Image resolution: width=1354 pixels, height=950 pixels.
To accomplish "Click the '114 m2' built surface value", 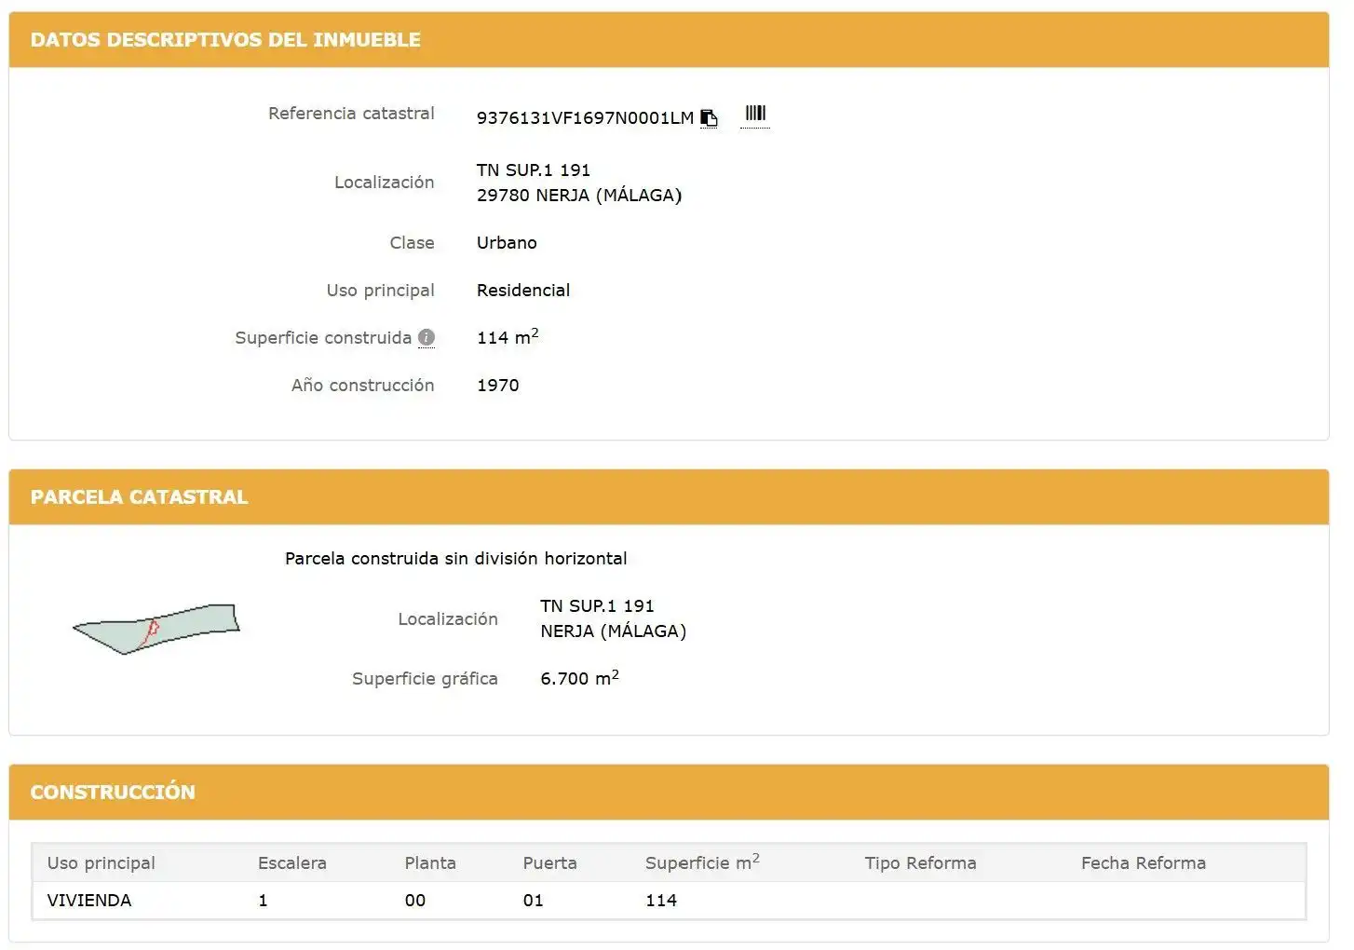I will point(508,337).
